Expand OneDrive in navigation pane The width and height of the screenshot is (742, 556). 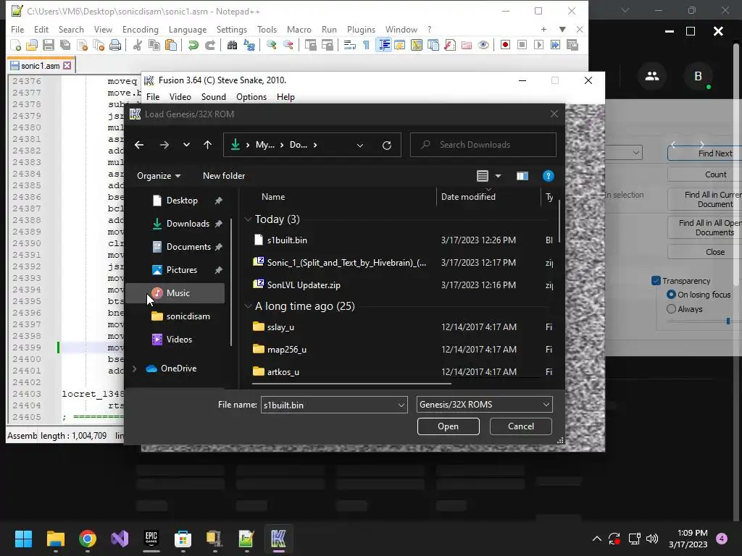[134, 368]
